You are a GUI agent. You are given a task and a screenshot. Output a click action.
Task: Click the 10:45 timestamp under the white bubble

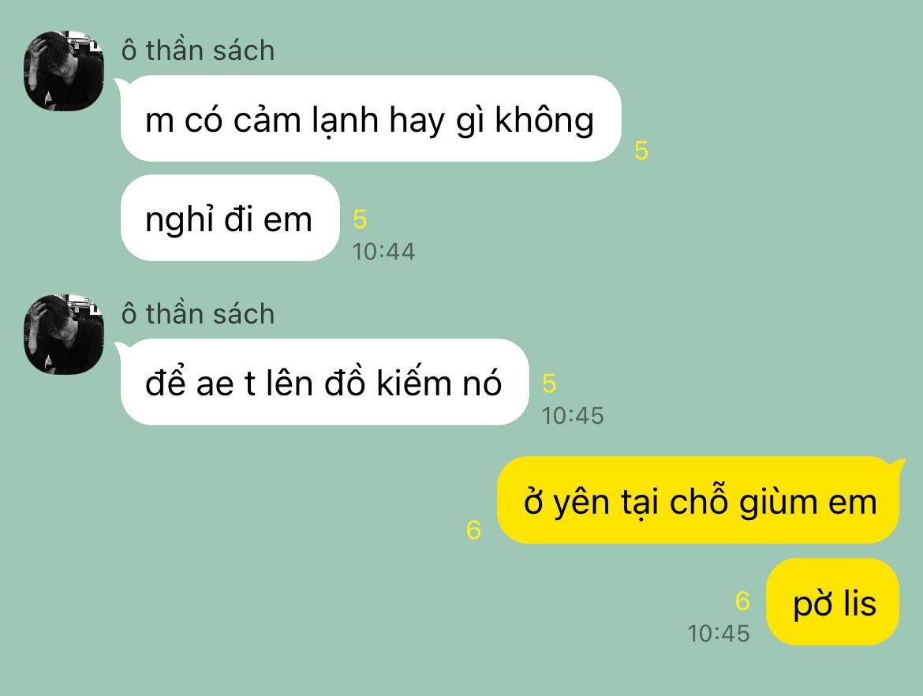[x=572, y=416]
